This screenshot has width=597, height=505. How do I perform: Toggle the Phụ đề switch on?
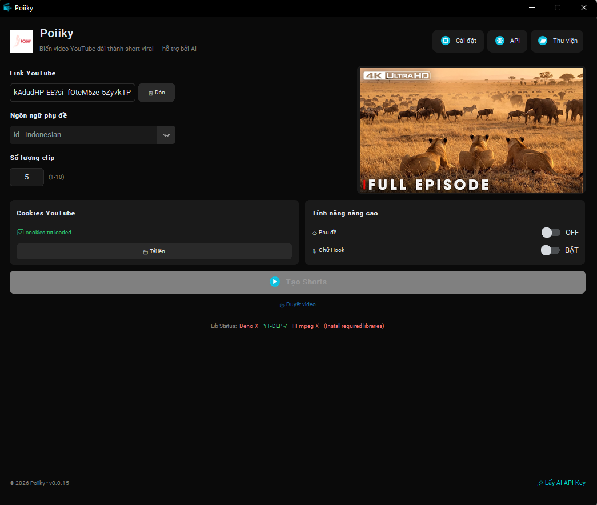pos(551,232)
